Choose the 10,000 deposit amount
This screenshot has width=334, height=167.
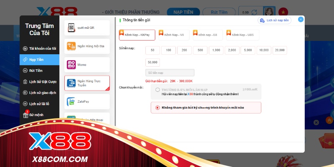(x=264, y=50)
